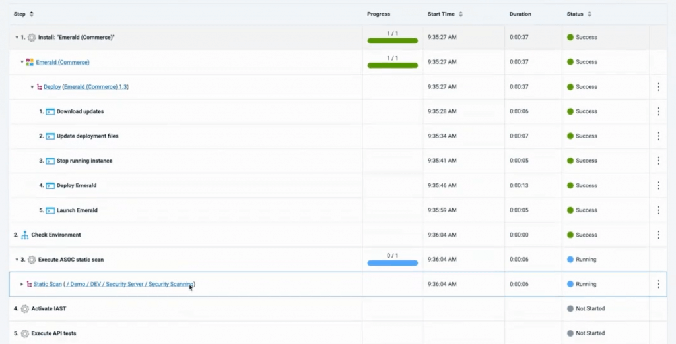Click the Download updates step icon
The image size is (676, 344).
point(50,111)
